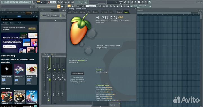The height and width of the screenshot is (107, 203).
Task: Click See all highlights button
Action: [9, 47]
